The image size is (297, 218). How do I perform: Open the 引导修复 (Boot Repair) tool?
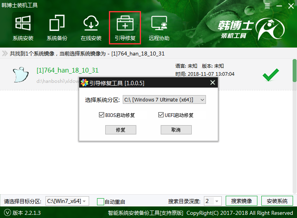125,28
